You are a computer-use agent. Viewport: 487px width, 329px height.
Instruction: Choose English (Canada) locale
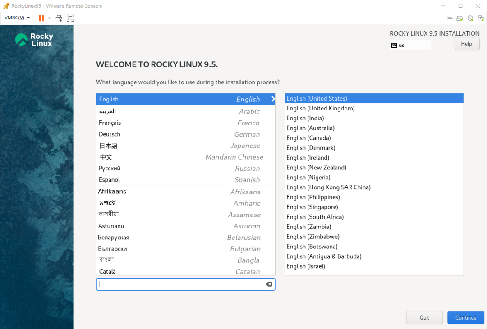[374, 138]
